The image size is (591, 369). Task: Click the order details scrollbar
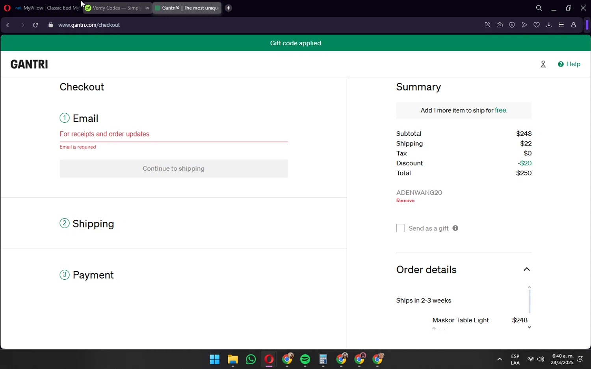point(530,301)
